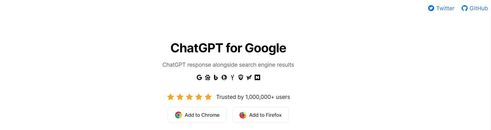Click the Firefox logo in the button
This screenshot has height=130, width=491.
243,115
